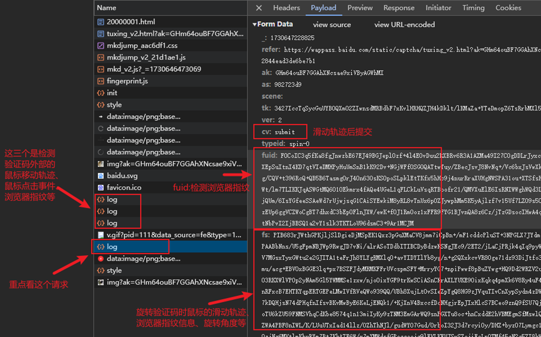
Task: Click the document icon beside 20000001.html
Action: coord(101,22)
